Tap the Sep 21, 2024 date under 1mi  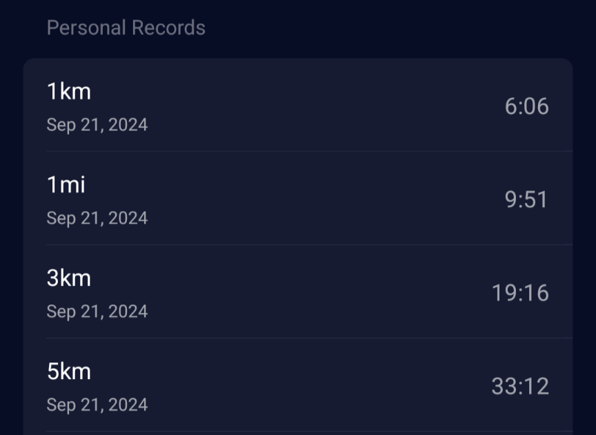[97, 218]
